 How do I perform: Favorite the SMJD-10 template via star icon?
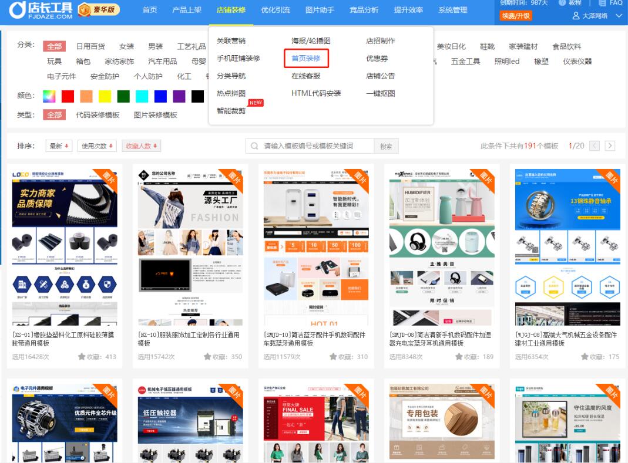[333, 357]
